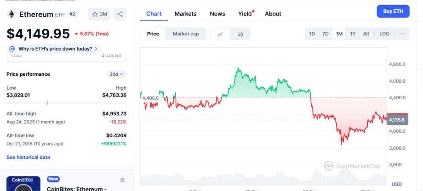The height and width of the screenshot is (191, 423).
Task: Switch to line chart view icon
Action: [x=220, y=34]
